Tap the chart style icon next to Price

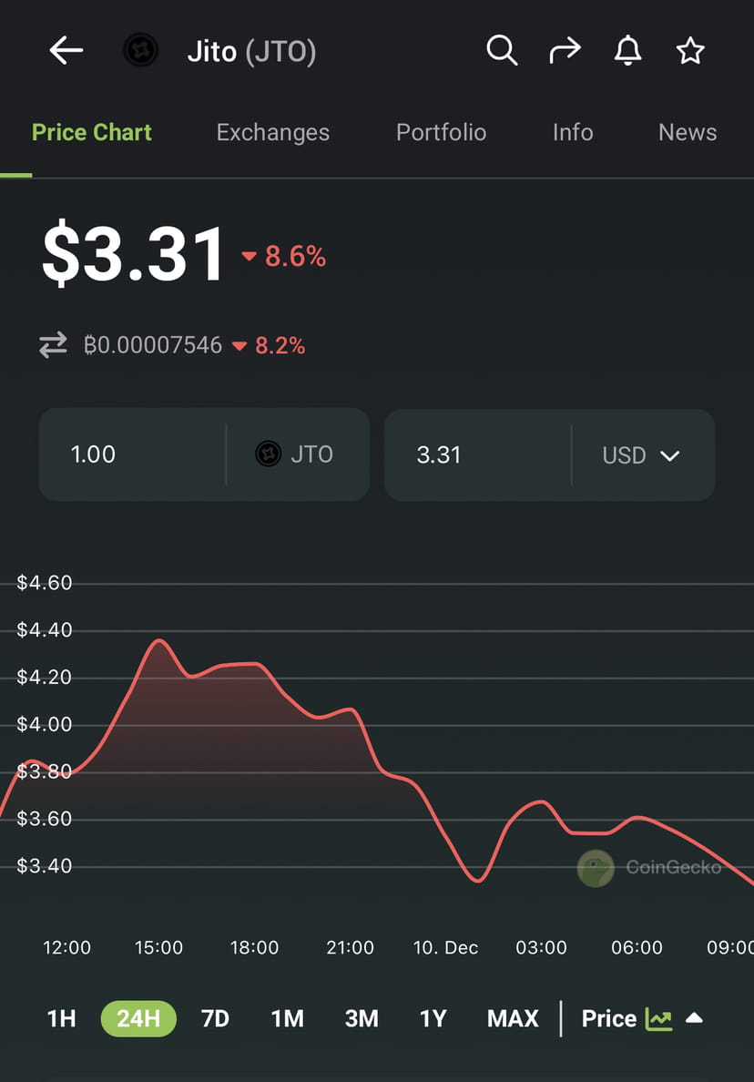tap(658, 1019)
